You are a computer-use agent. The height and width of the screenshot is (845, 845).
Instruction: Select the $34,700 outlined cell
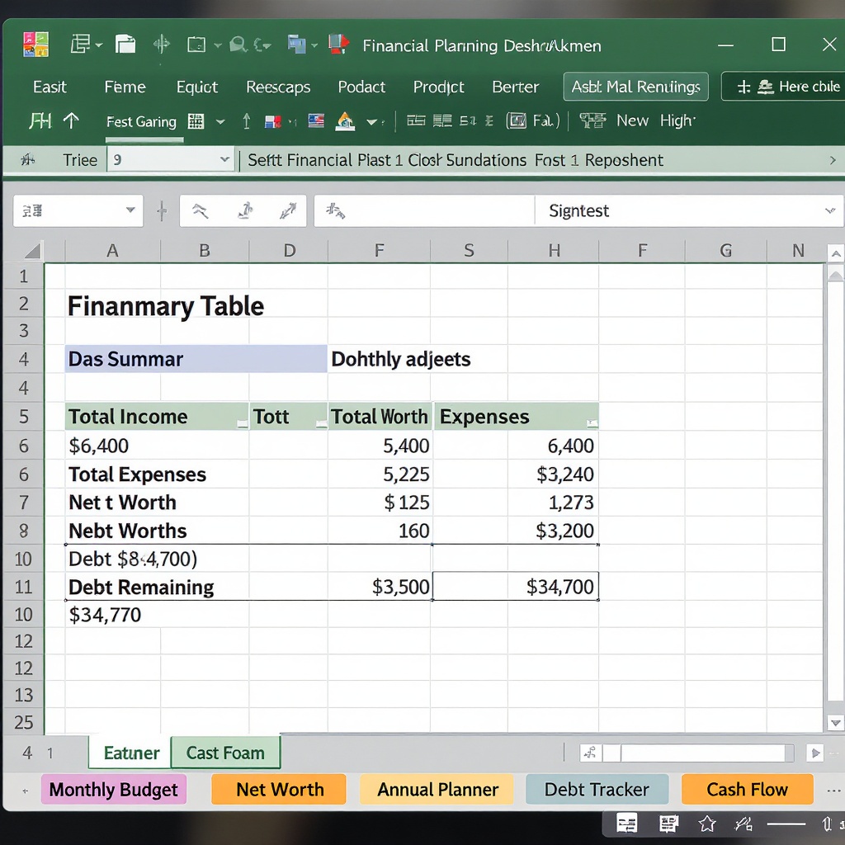pos(515,587)
